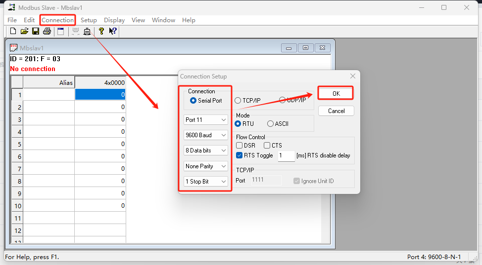Open the Connection menu

pyautogui.click(x=57, y=20)
